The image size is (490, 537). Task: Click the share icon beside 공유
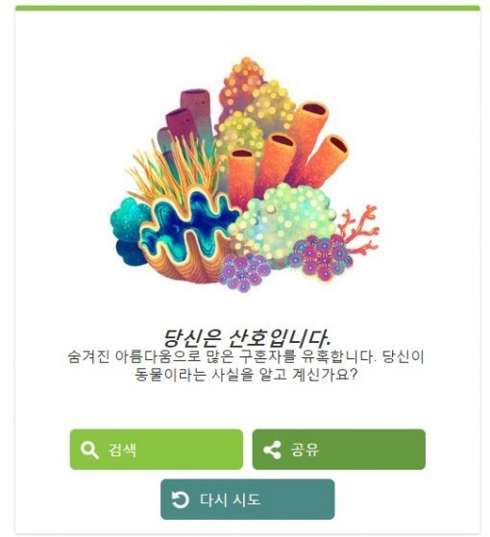[x=272, y=450]
